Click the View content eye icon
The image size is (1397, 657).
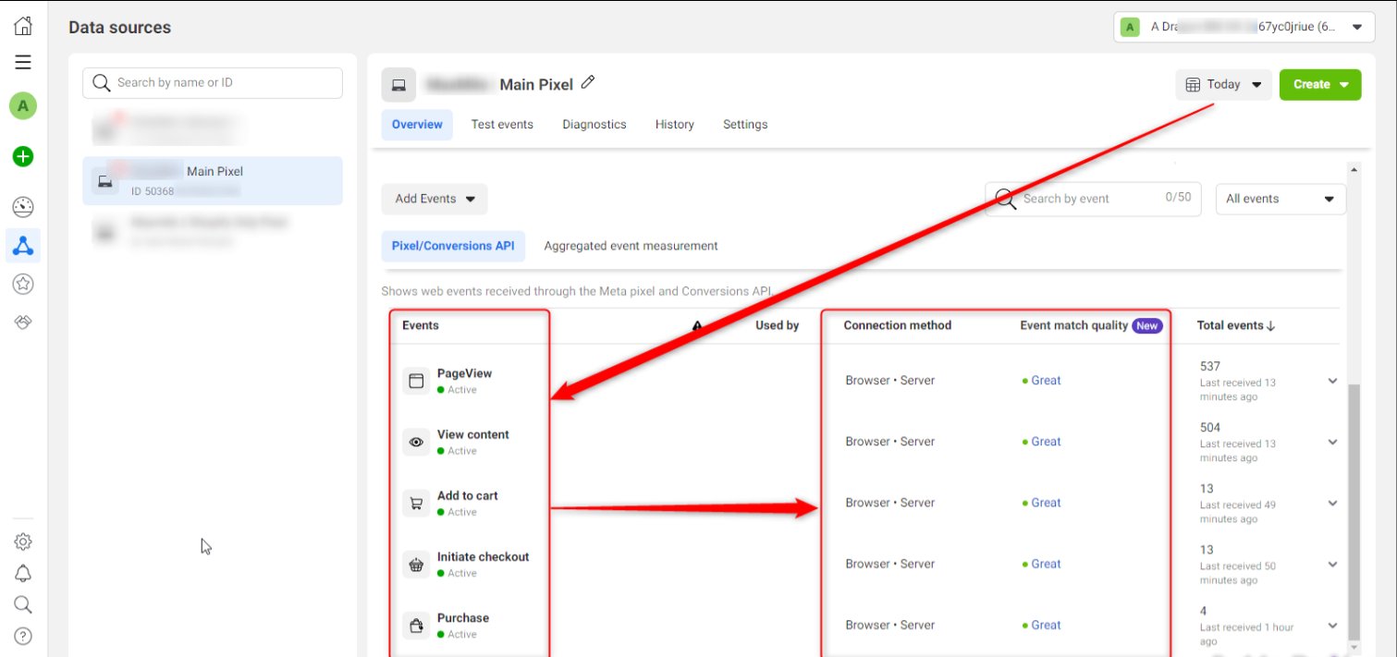416,442
